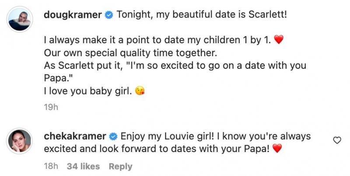
Task: View the 34 likes on the comment
Action: 83,166
